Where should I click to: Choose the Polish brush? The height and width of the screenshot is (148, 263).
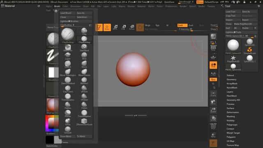pyautogui.click(x=84, y=105)
